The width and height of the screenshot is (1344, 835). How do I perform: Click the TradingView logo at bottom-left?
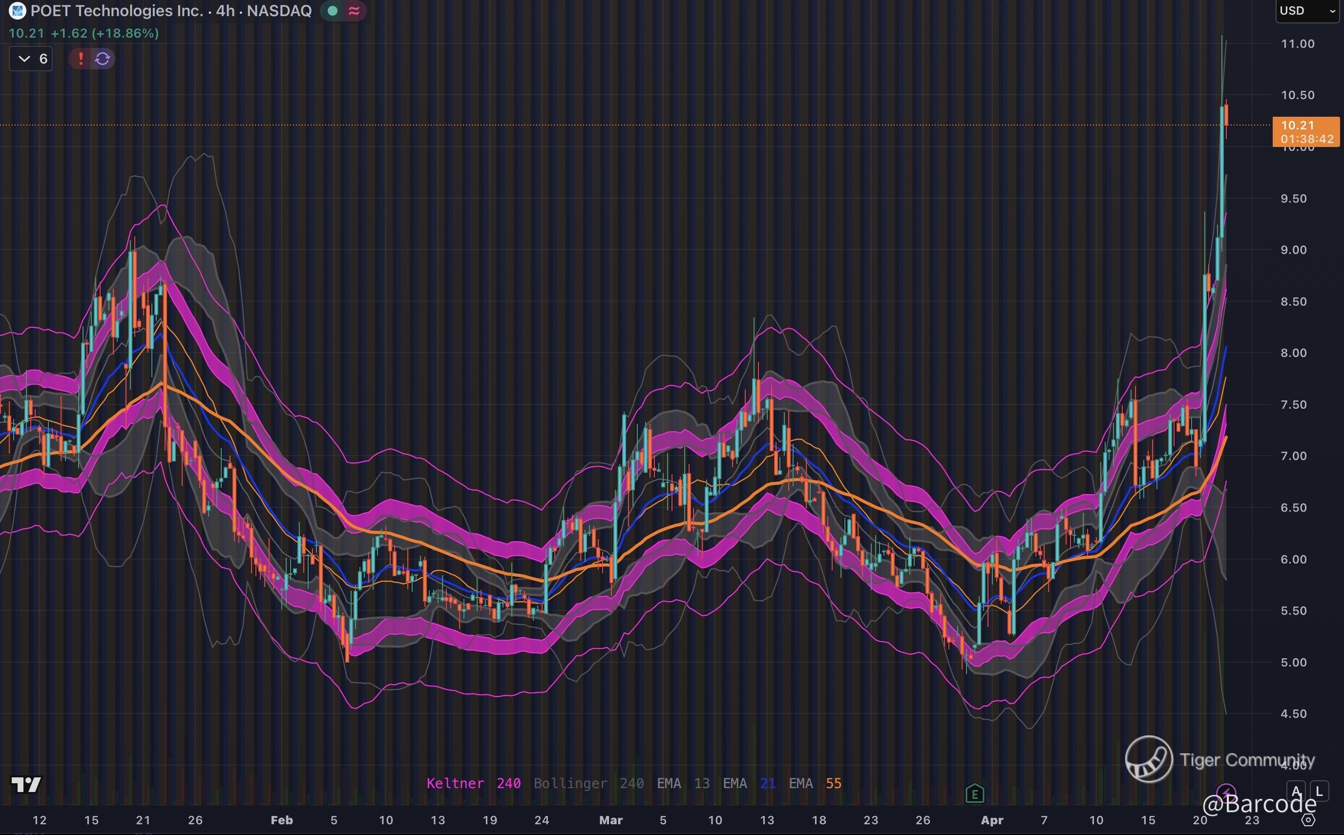pyautogui.click(x=26, y=784)
